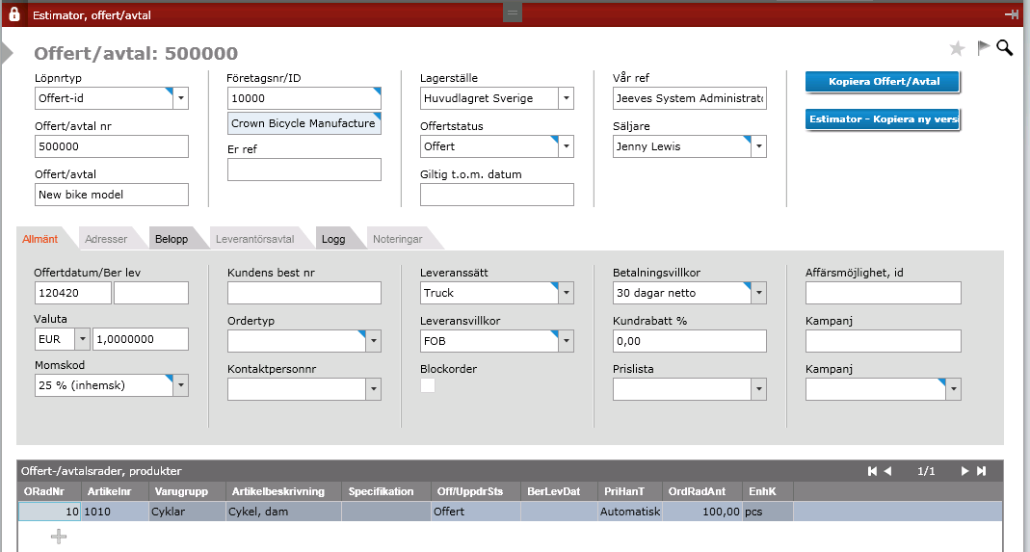
Task: Go to last record in product rows
Action: [x=981, y=470]
